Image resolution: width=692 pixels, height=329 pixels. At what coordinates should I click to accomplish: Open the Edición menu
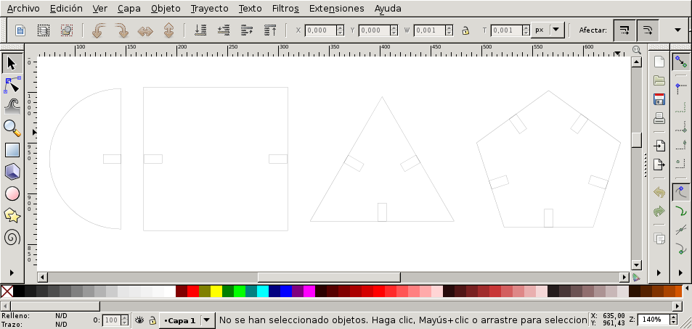pos(66,9)
